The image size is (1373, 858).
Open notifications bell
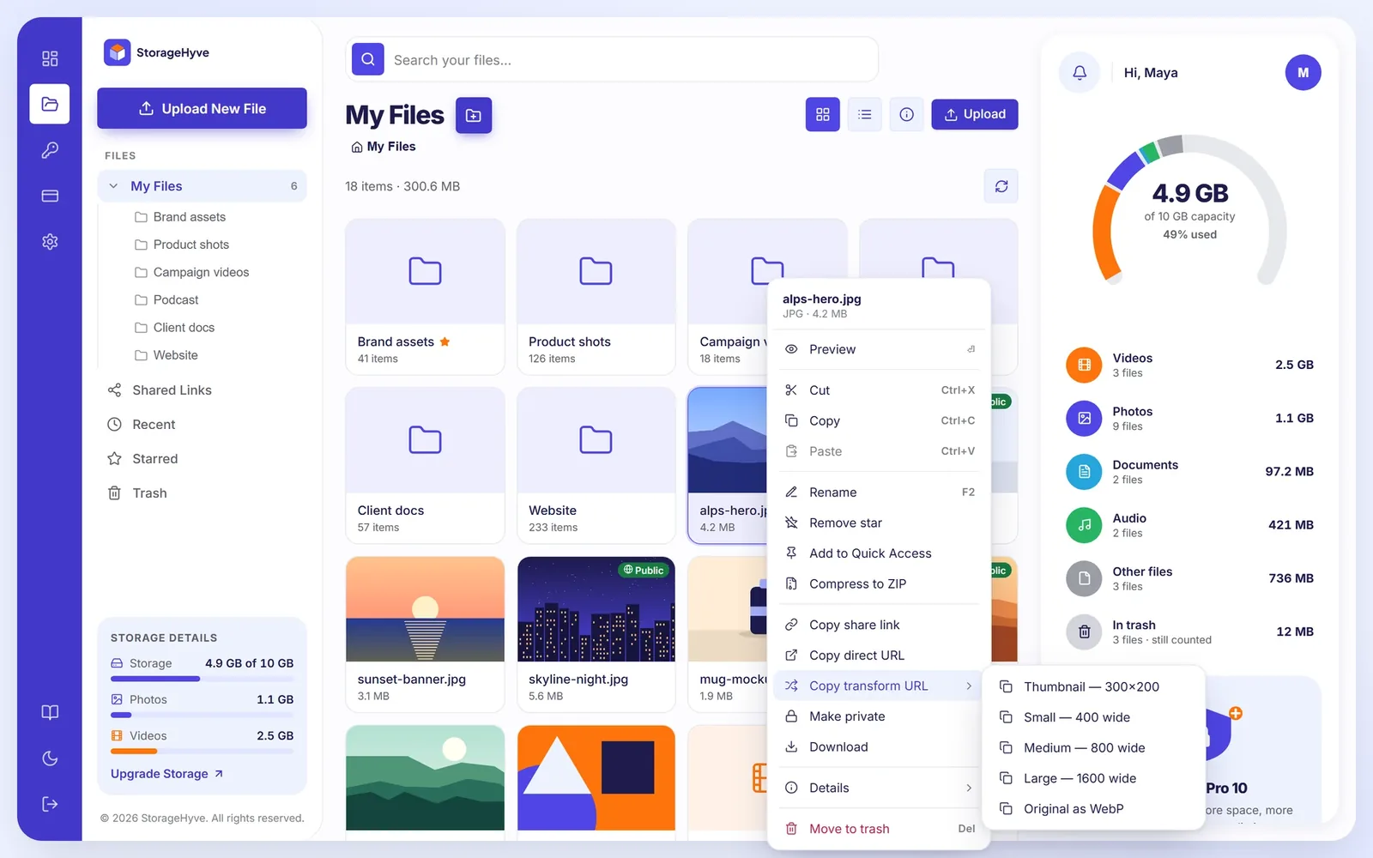(1080, 73)
